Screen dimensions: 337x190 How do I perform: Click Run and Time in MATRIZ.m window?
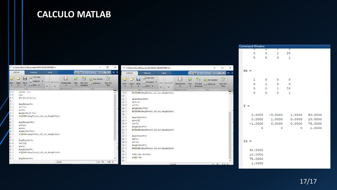point(108,81)
